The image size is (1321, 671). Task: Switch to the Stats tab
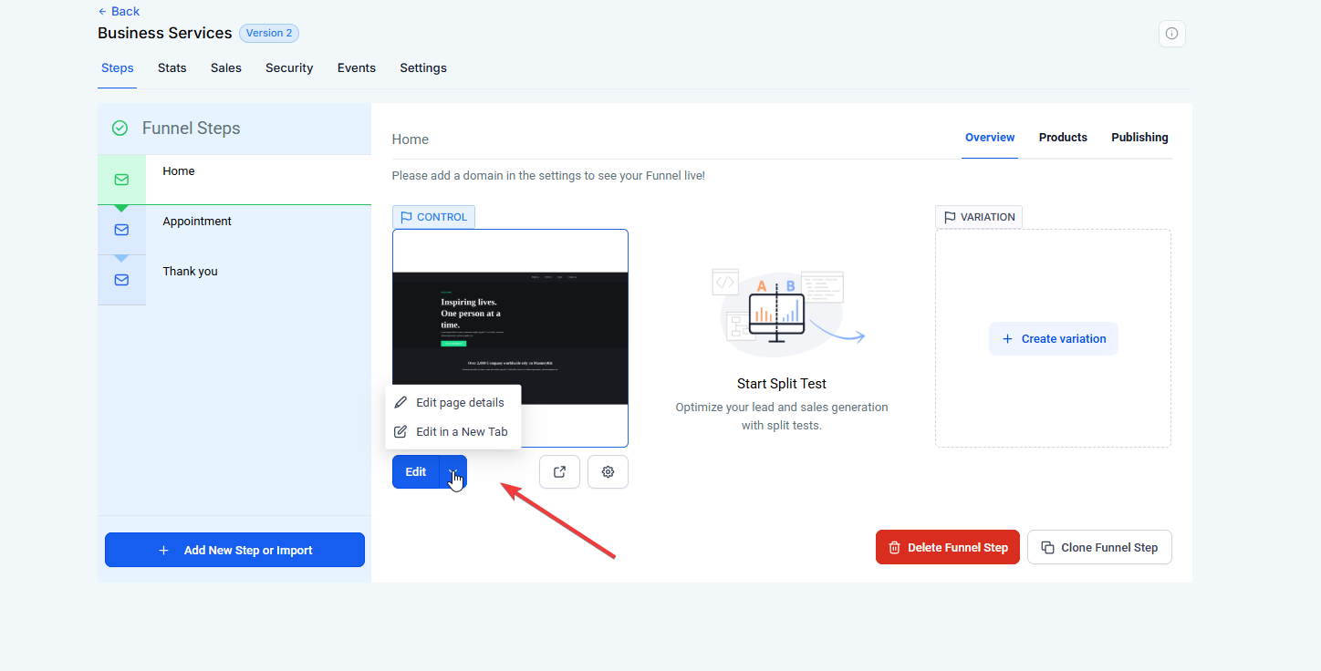pos(172,68)
